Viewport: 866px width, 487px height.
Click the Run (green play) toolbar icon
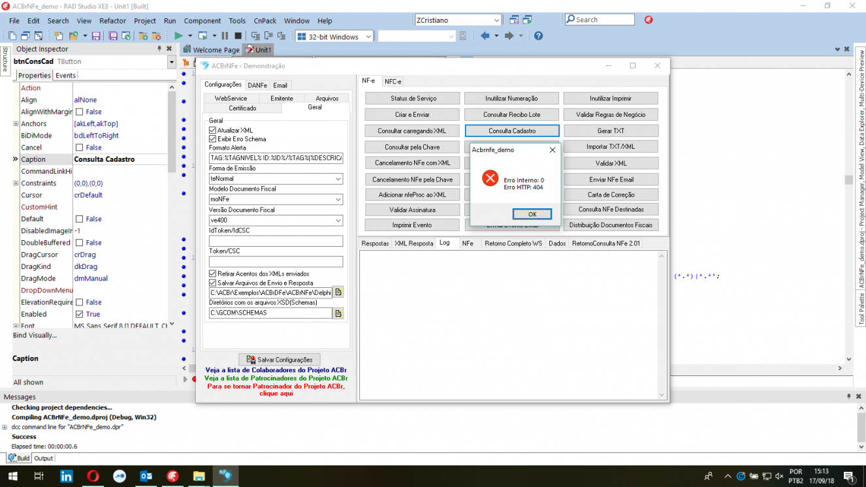[x=178, y=37]
